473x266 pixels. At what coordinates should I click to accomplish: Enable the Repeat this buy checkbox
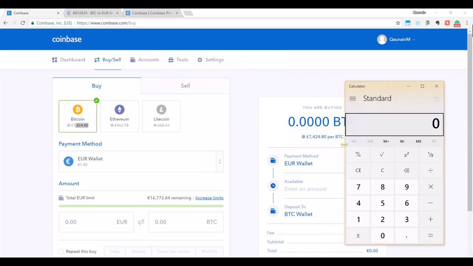(x=61, y=252)
